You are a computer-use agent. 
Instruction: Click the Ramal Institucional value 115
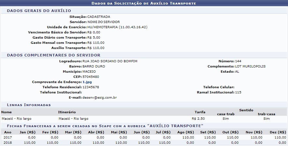(x=238, y=92)
